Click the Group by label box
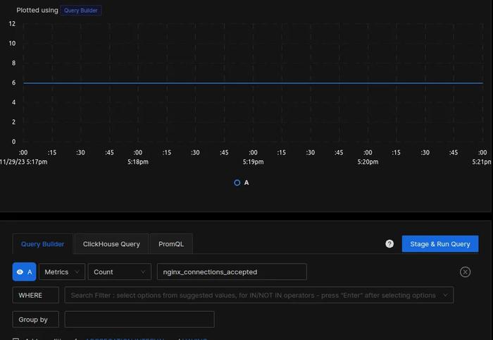Screen dimensions: 493x340 (x=35, y=320)
